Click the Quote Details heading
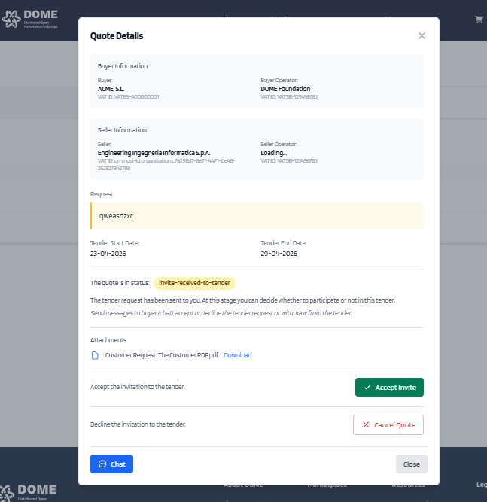The width and height of the screenshot is (487, 502). pos(117,36)
